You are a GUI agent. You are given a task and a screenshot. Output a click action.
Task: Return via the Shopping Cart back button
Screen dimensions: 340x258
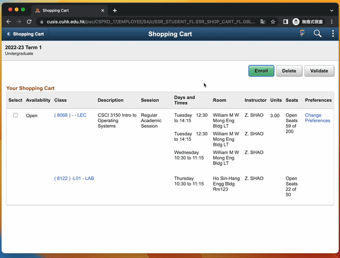tap(26, 34)
